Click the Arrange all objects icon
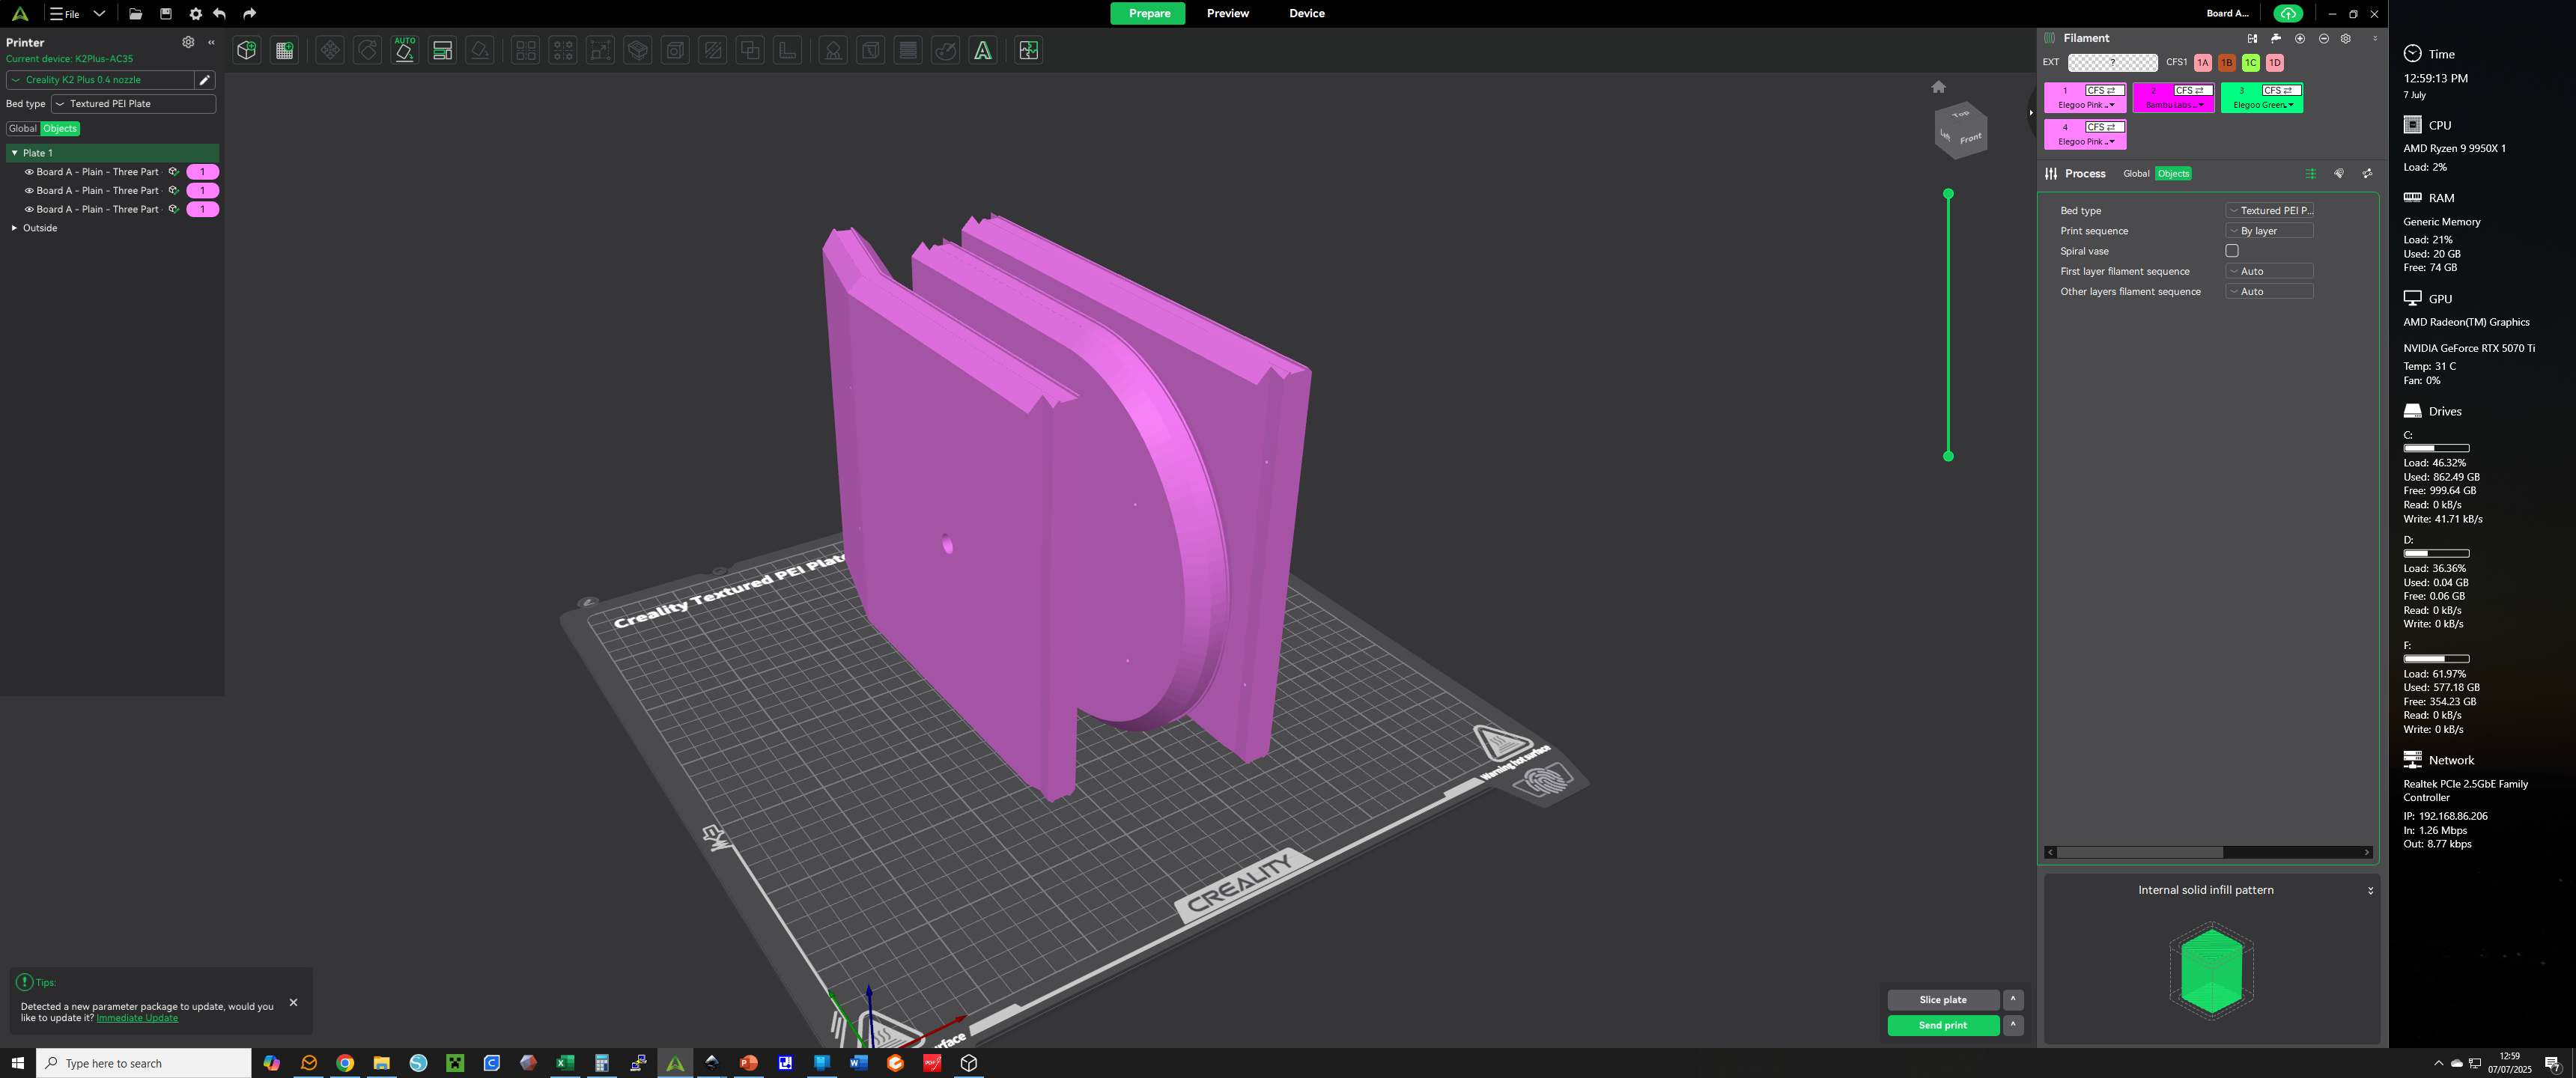This screenshot has height=1078, width=2576. 442,50
